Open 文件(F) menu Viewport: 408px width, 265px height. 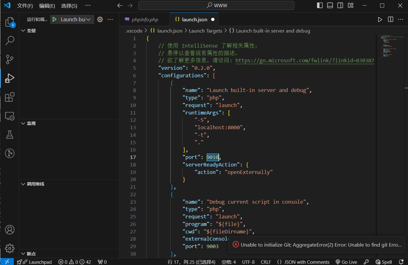(25, 6)
